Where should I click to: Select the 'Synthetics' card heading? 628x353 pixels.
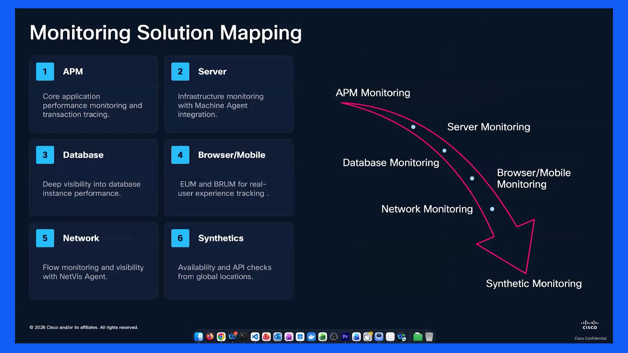point(221,238)
